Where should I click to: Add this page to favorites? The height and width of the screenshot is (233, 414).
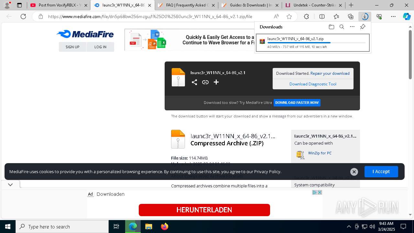[x=289, y=17]
